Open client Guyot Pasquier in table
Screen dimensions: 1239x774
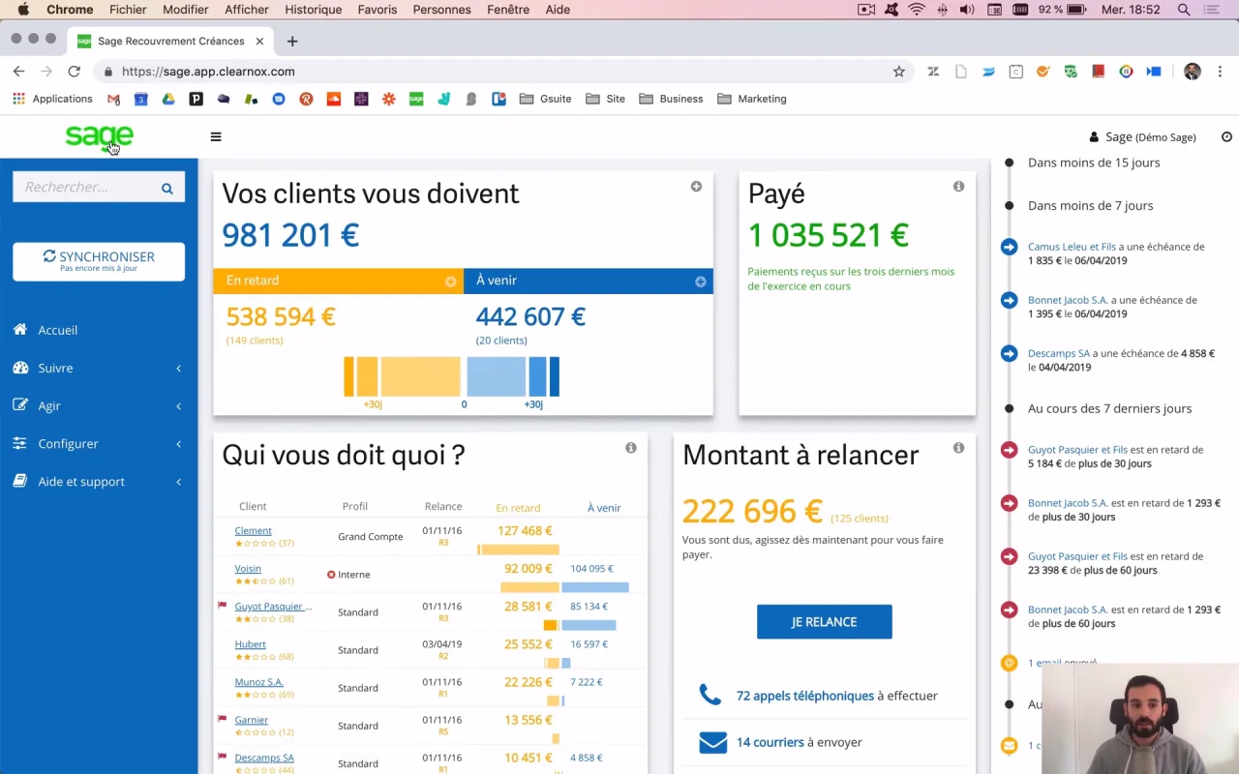pyautogui.click(x=273, y=606)
